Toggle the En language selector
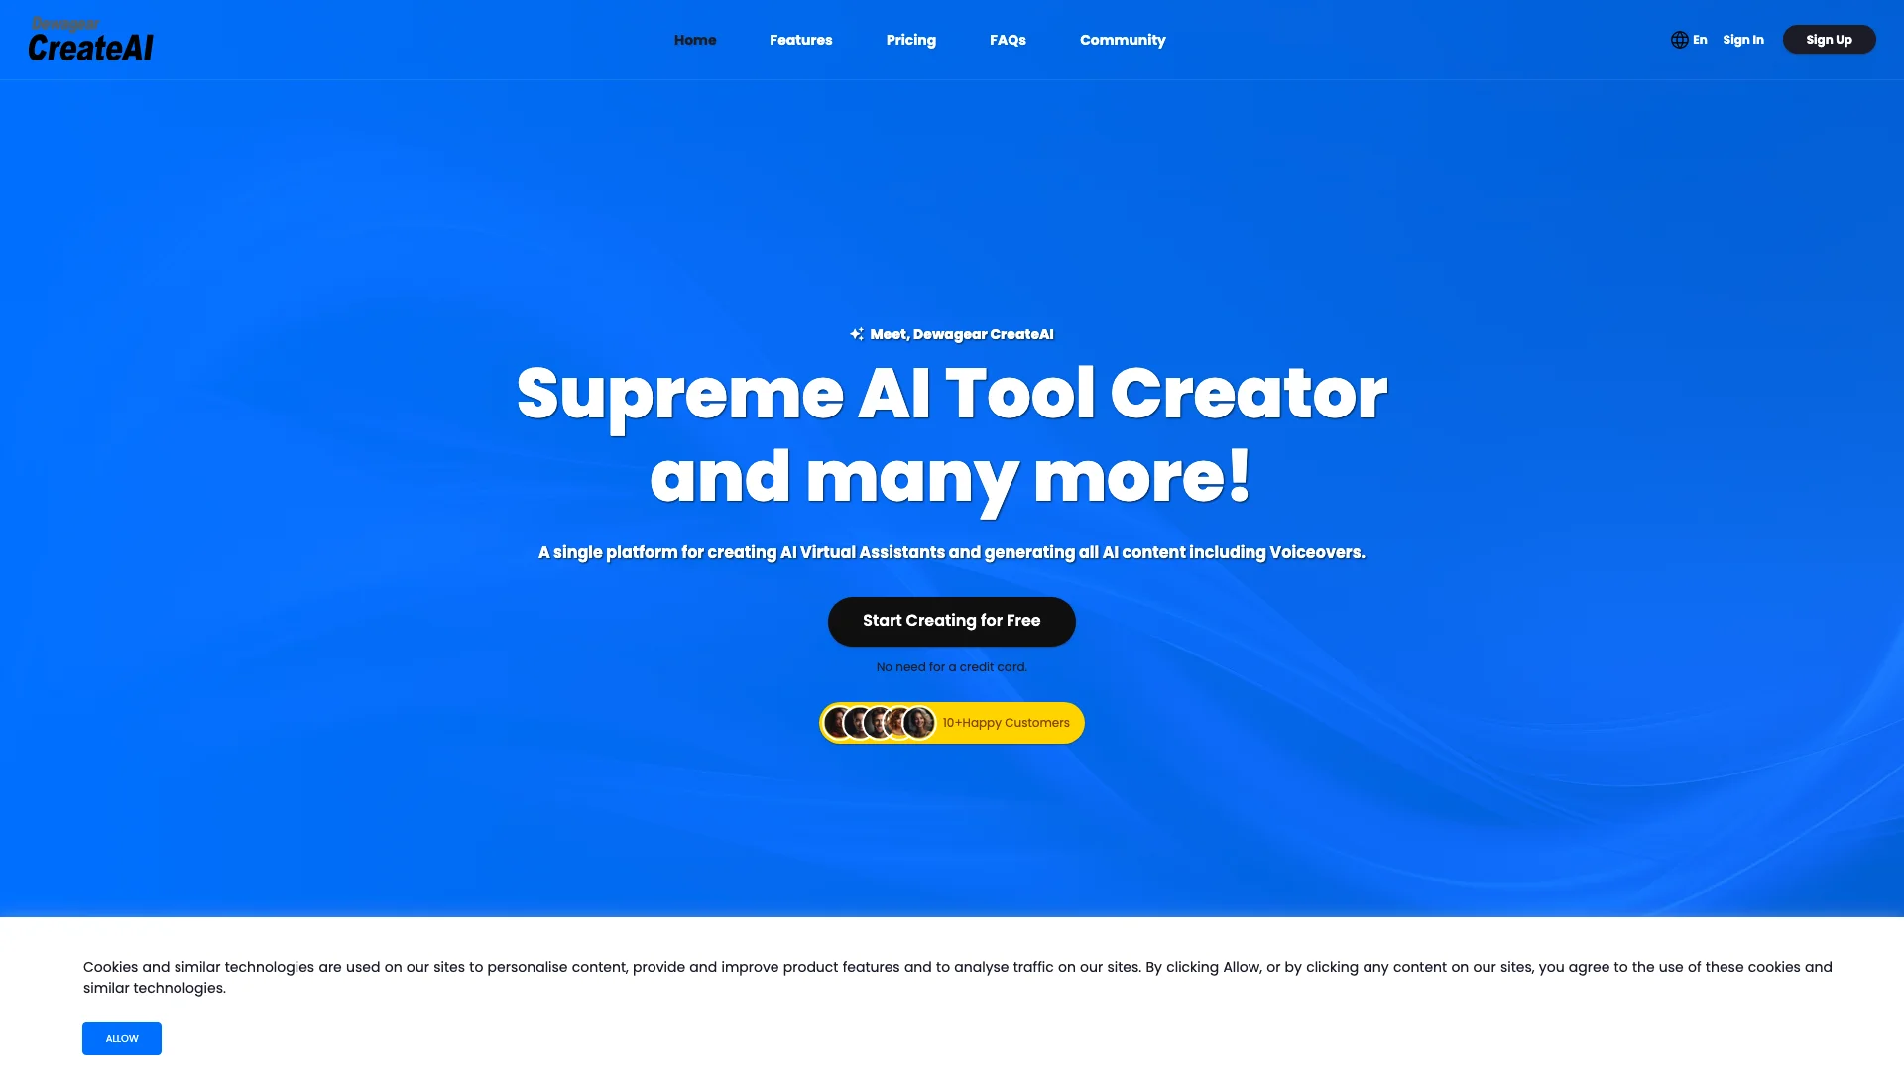Image resolution: width=1904 pixels, height=1071 pixels. 1691,40
